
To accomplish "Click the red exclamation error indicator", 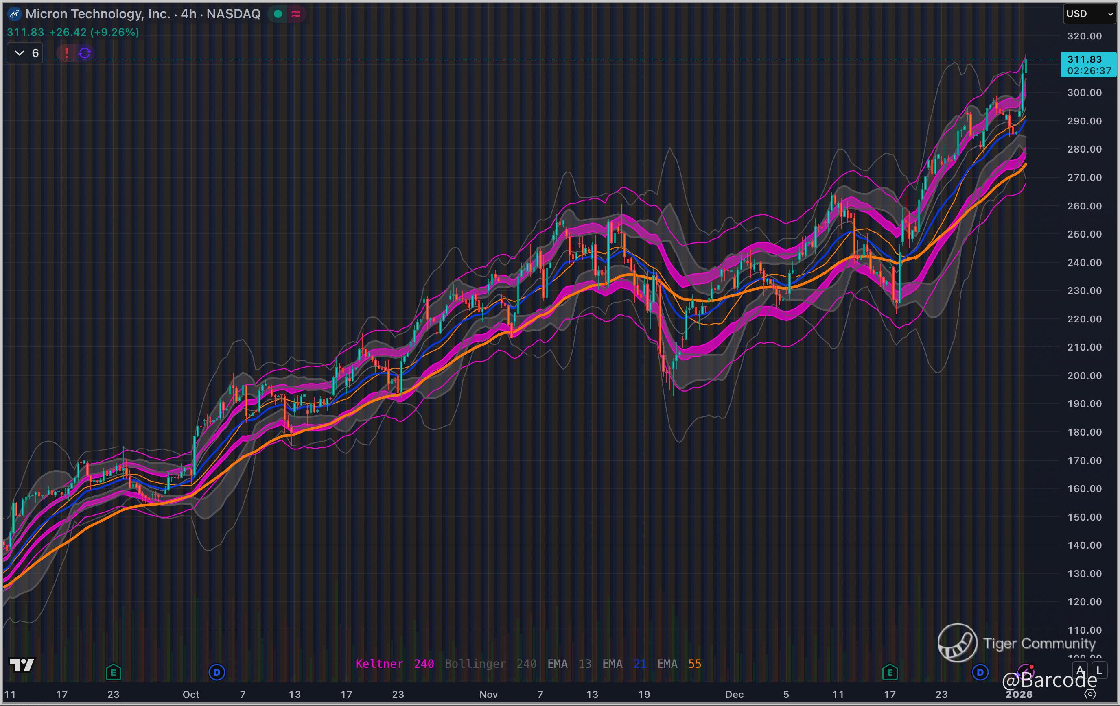I will pos(66,52).
